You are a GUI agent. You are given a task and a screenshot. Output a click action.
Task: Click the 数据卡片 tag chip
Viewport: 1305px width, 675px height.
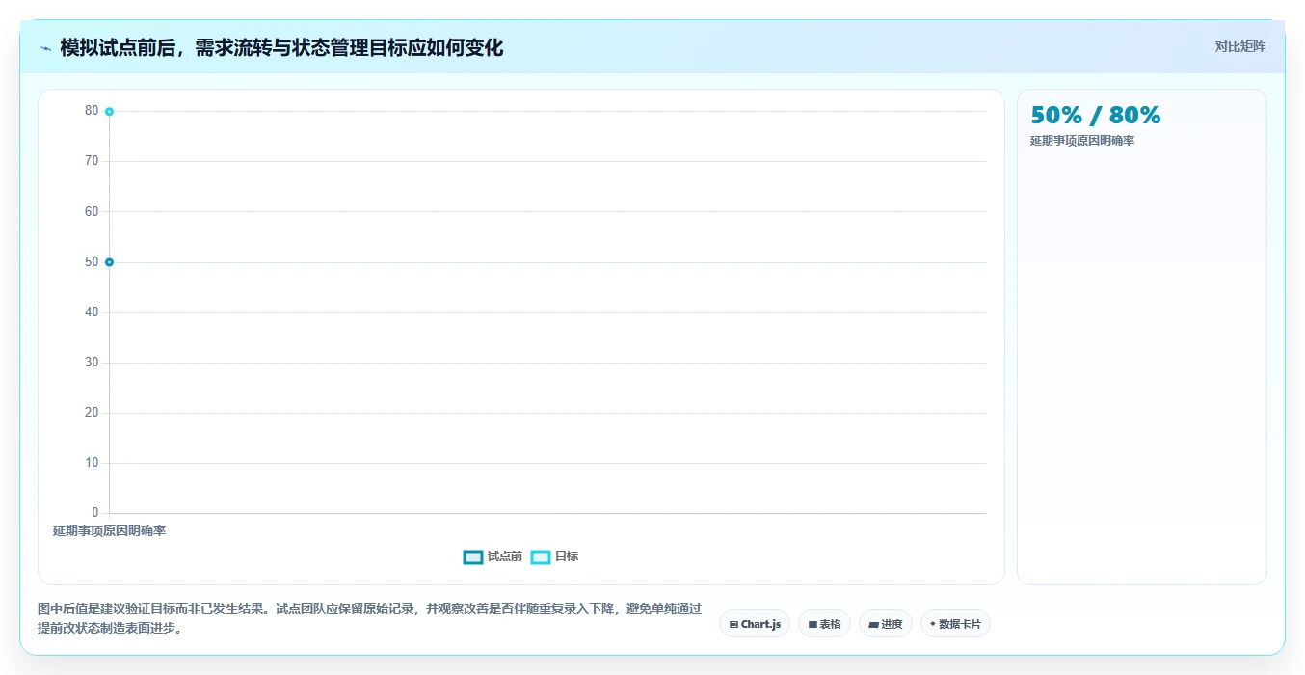pos(955,624)
